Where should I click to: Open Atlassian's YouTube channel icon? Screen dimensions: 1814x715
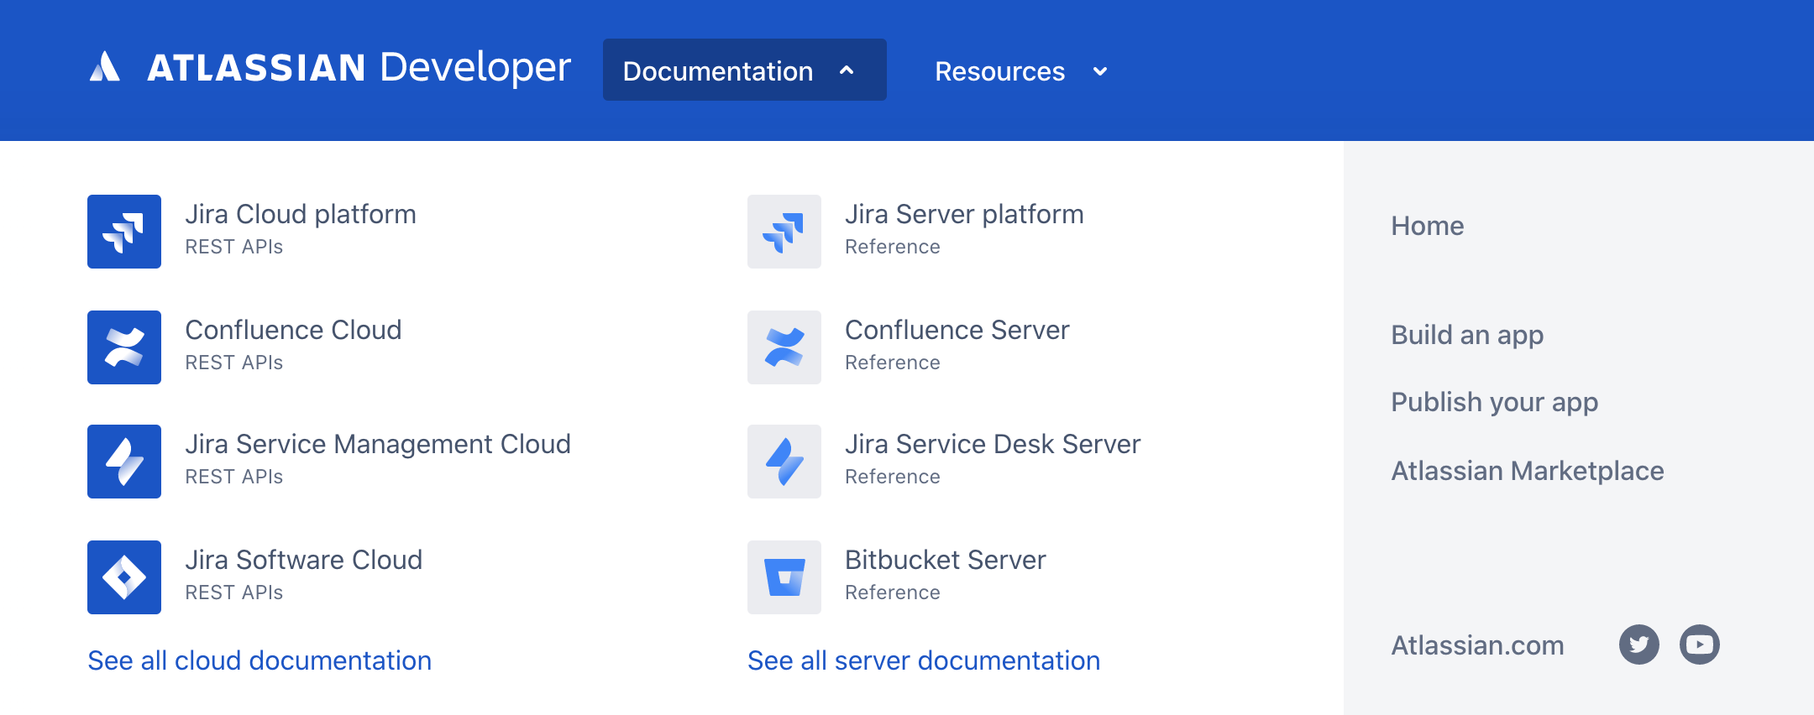click(1699, 645)
